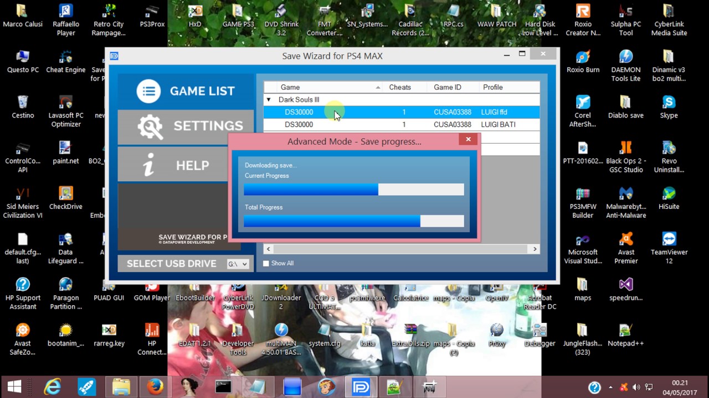Collapse the Dark Souls III tree node
Screen dimensions: 709x398
[x=269, y=100]
